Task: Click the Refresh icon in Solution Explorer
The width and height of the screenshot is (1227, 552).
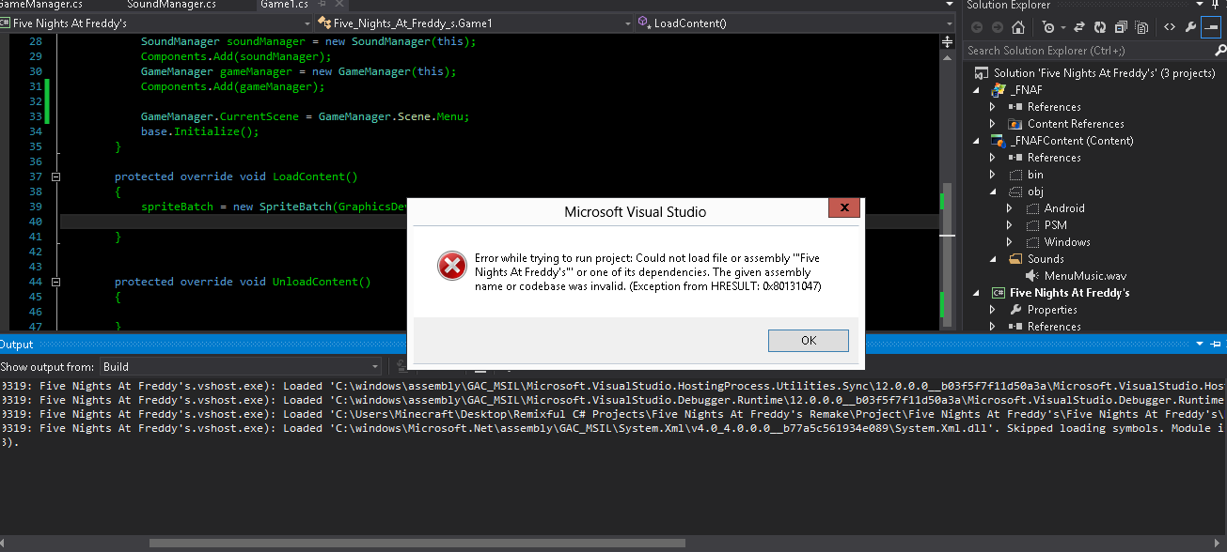Action: click(1098, 27)
